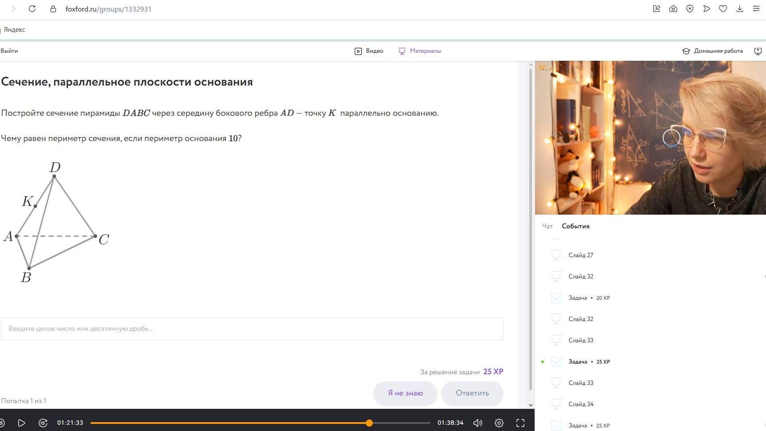This screenshot has width=766, height=431.
Task: Focus the answer number input field
Action: pyautogui.click(x=252, y=329)
